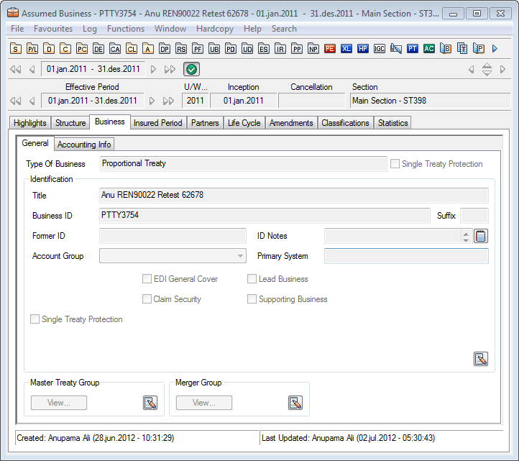This screenshot has width=519, height=461.
Task: Select the PF toolbar icon
Action: click(198, 49)
